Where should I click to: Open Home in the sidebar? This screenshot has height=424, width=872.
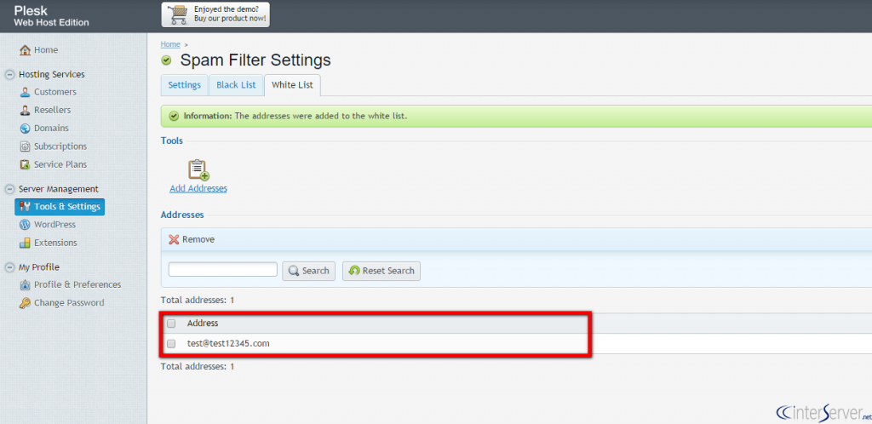coord(46,50)
